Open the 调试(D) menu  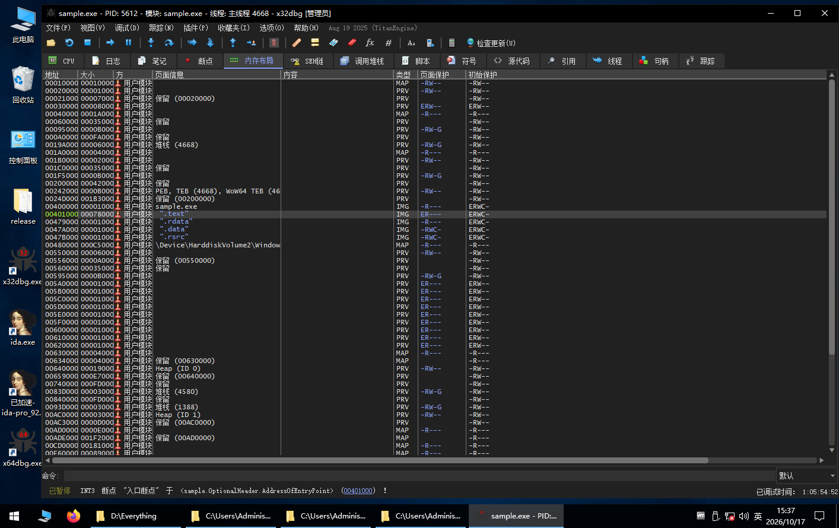point(127,28)
